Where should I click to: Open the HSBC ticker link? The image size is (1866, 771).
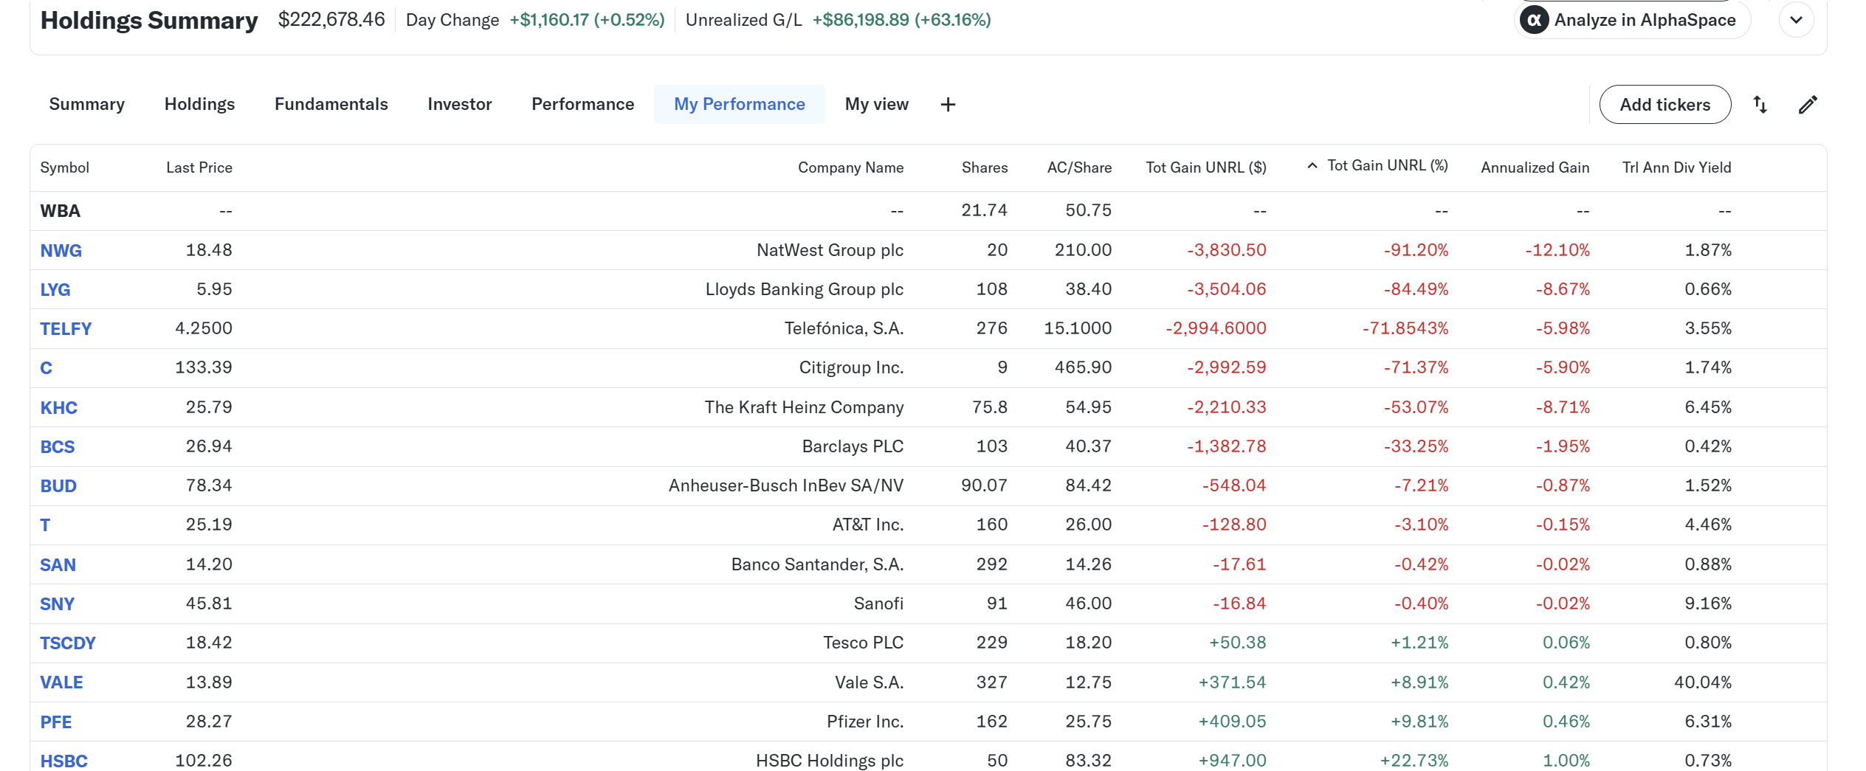tap(63, 761)
